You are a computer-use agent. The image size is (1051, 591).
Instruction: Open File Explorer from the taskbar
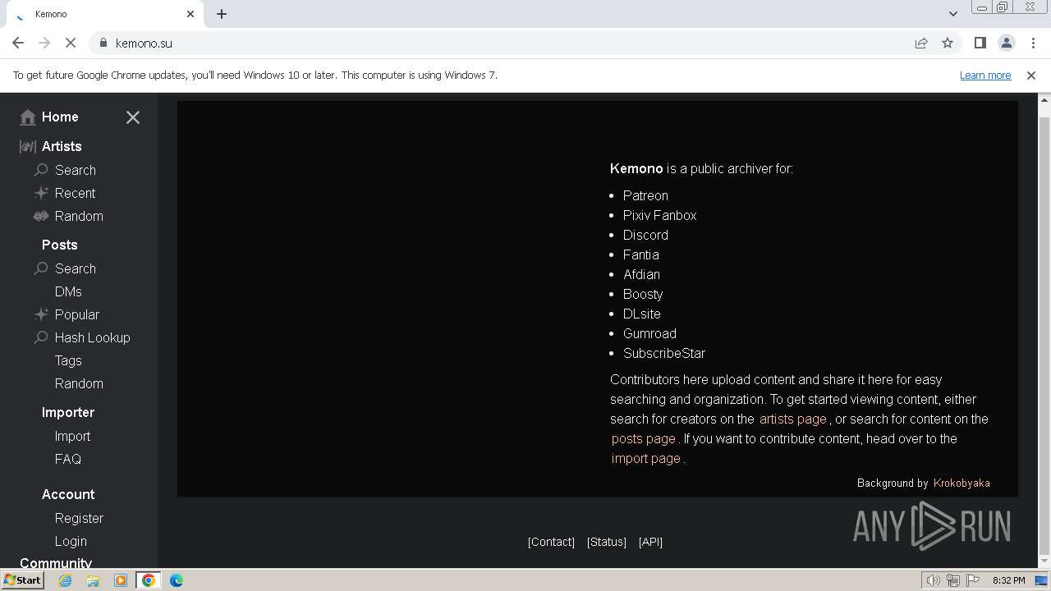point(93,580)
